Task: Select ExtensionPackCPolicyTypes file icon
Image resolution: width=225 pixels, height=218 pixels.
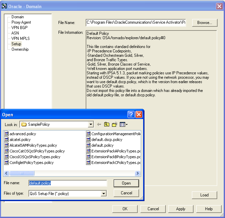Action: tap(88, 162)
